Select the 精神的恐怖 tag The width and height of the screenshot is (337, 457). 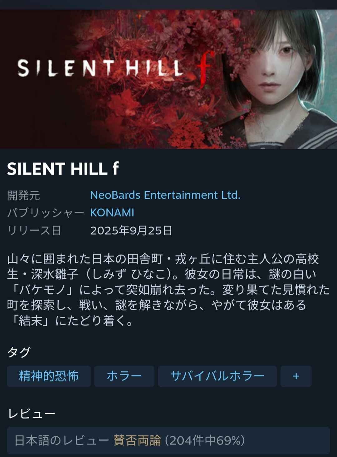click(49, 376)
